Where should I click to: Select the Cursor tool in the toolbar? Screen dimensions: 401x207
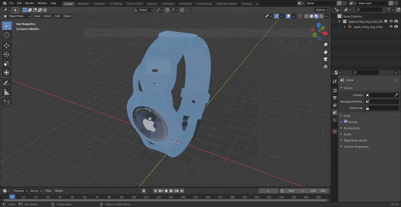pos(6,35)
